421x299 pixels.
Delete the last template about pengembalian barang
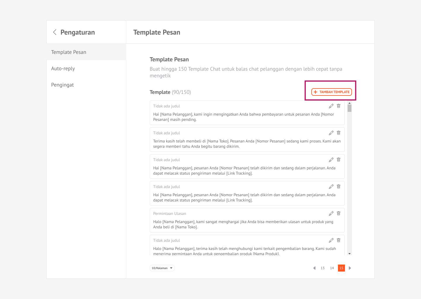[x=339, y=240]
